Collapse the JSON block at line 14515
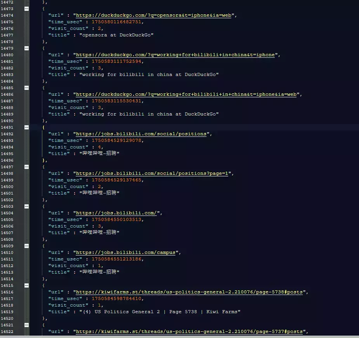This screenshot has height=338, width=359. pos(26,286)
